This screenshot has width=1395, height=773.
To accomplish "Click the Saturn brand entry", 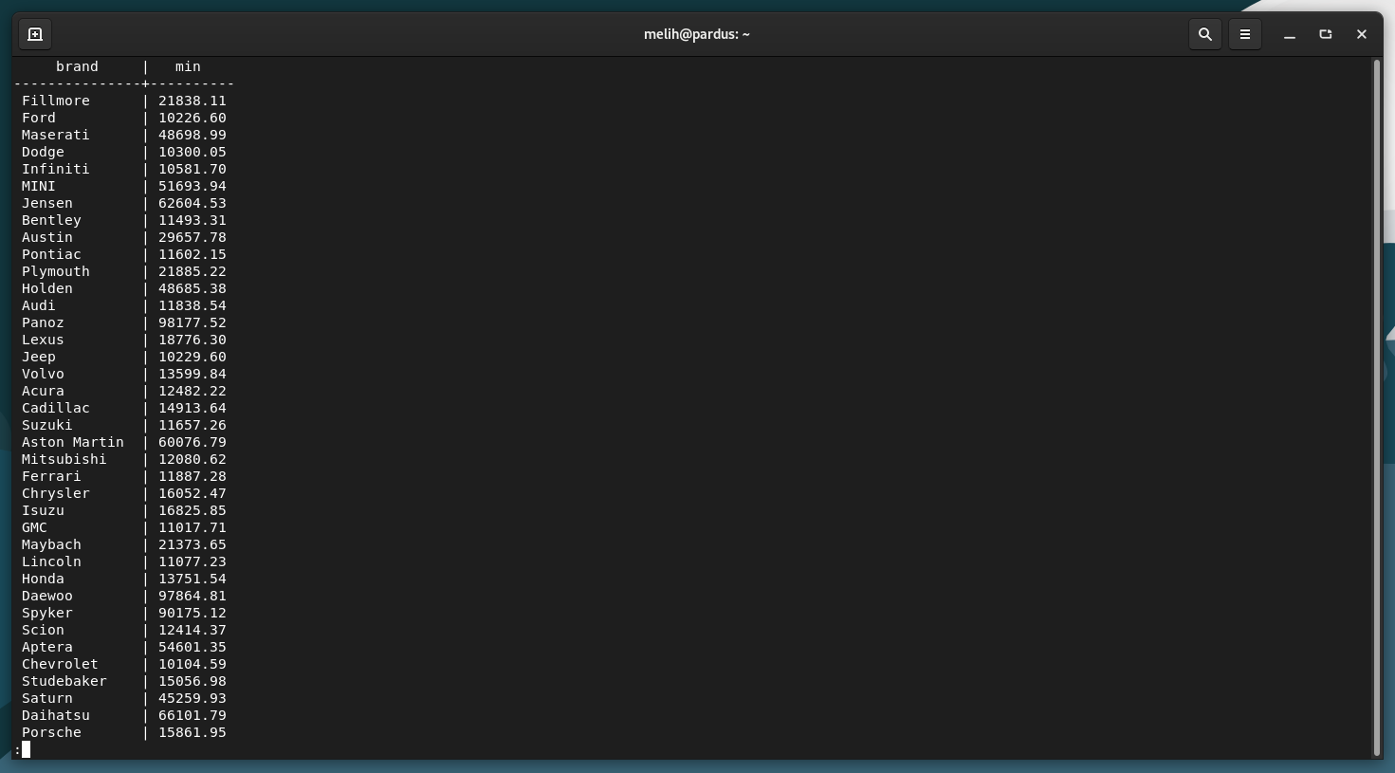I will (x=47, y=698).
